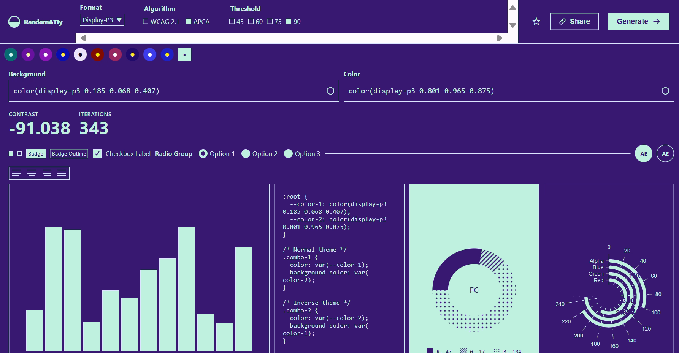Click the RandomA11y logo icon
This screenshot has height=353, width=679.
(14, 22)
